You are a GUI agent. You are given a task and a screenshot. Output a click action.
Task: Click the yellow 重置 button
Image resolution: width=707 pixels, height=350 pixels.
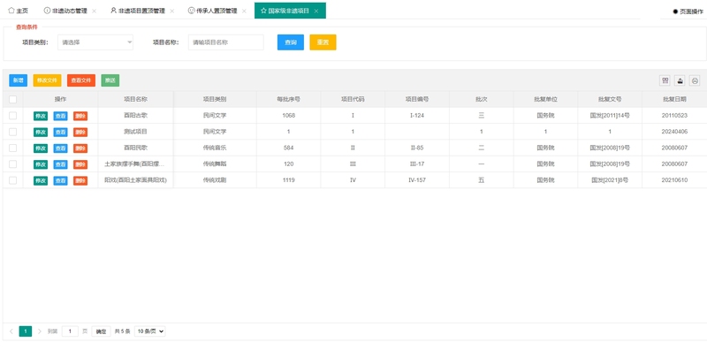point(323,42)
